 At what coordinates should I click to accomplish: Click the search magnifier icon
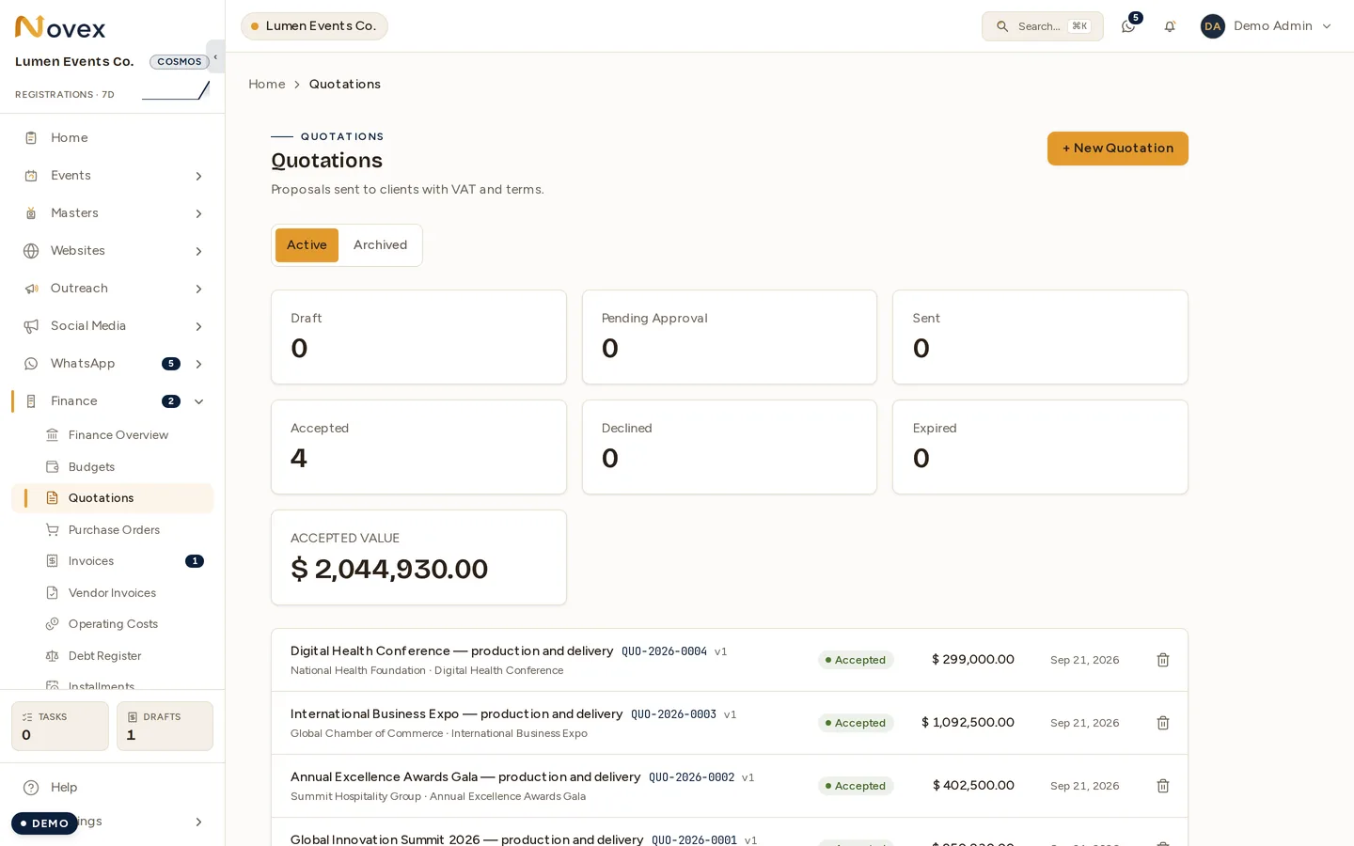(1002, 26)
